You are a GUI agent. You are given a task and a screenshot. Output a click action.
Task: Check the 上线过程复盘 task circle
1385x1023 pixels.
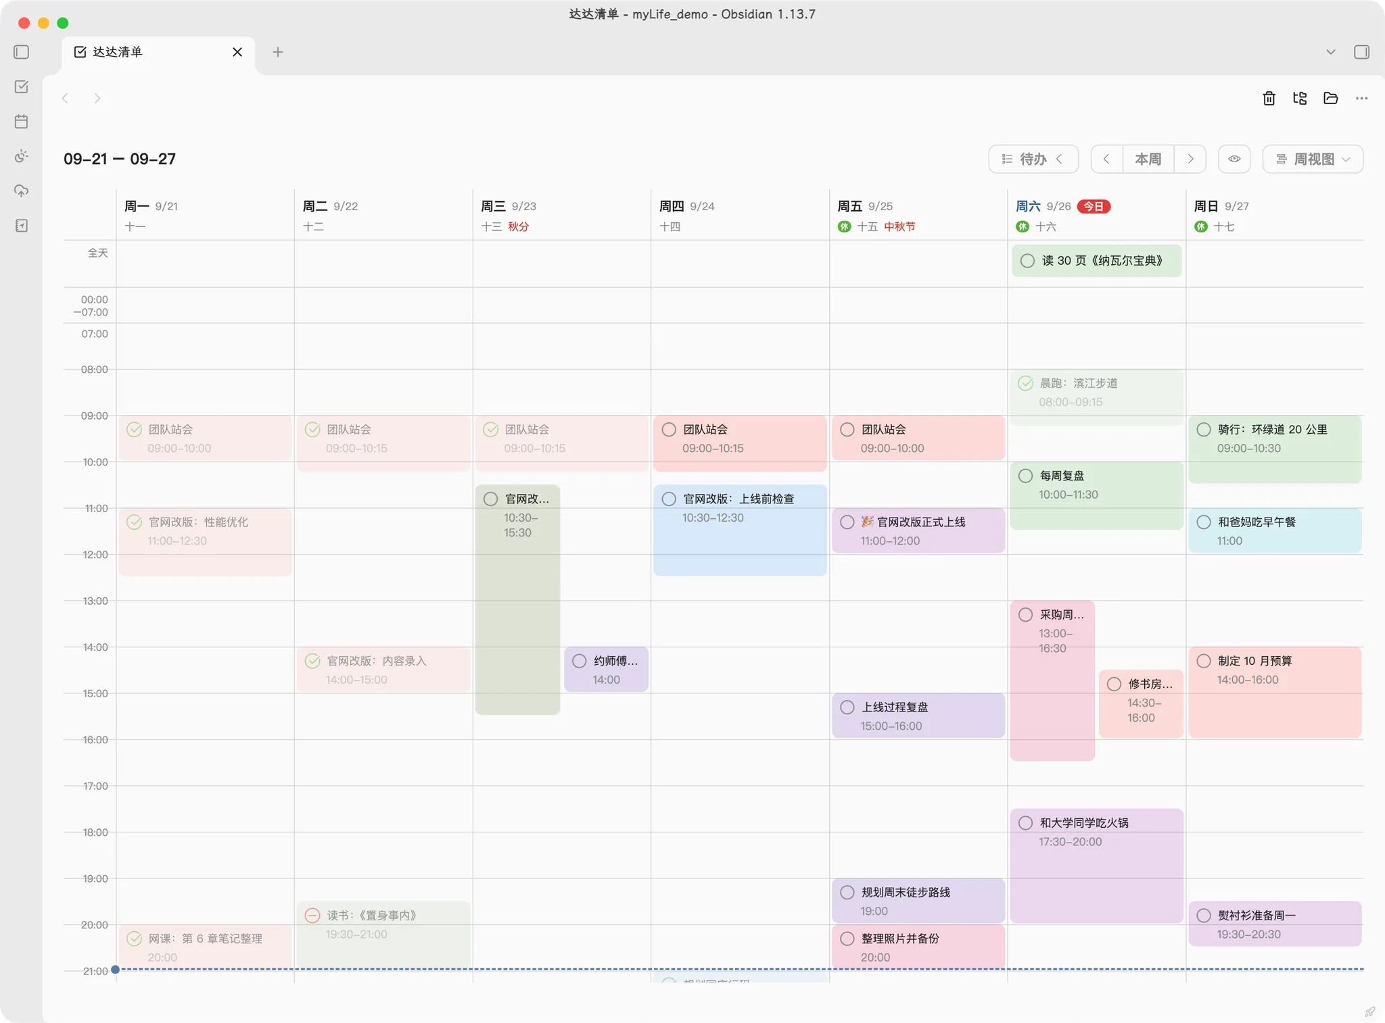[x=847, y=707]
